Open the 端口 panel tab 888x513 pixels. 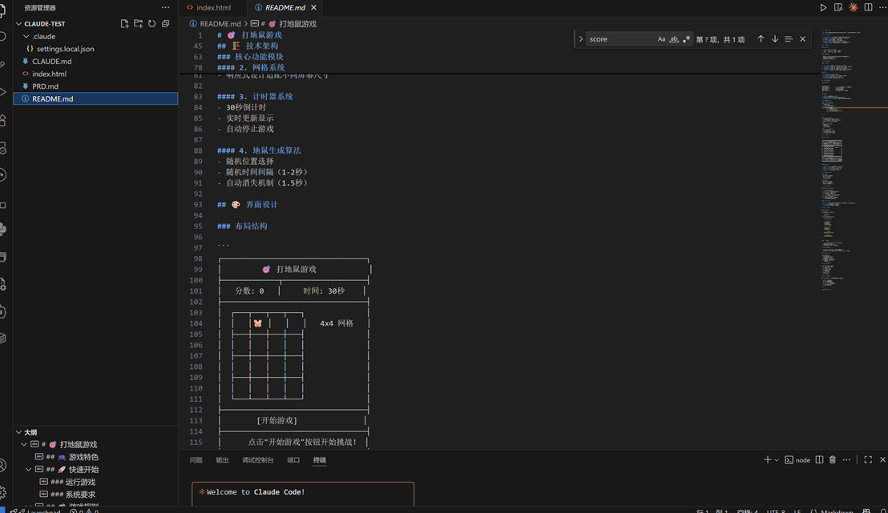293,460
